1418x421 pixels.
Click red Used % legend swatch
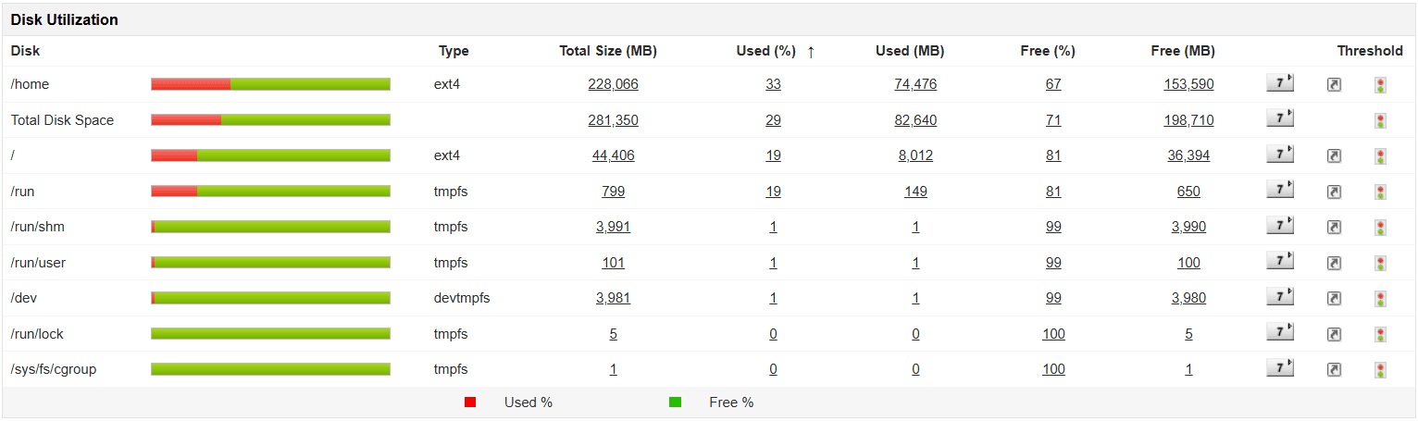point(470,402)
